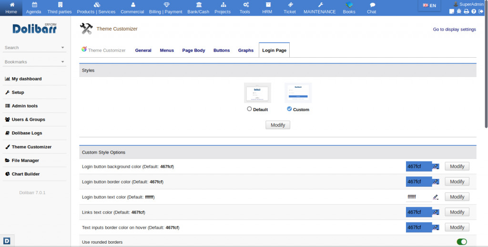The image size is (488, 247).
Task: Toggle the Use rounded borders switch
Action: (461, 242)
